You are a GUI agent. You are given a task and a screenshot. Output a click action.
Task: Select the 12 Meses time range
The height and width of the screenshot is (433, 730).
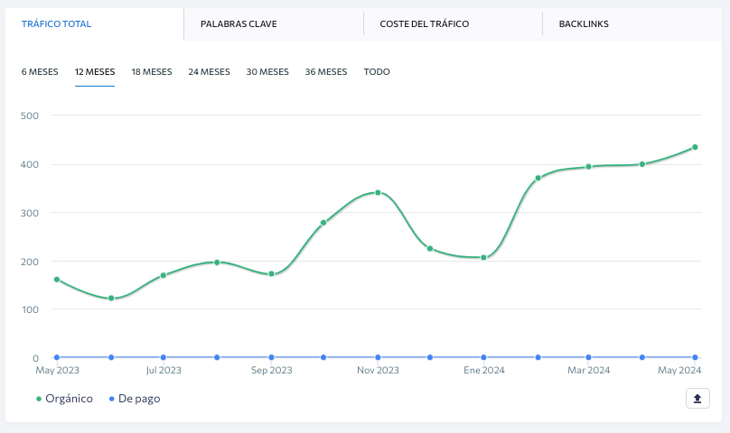pos(95,72)
